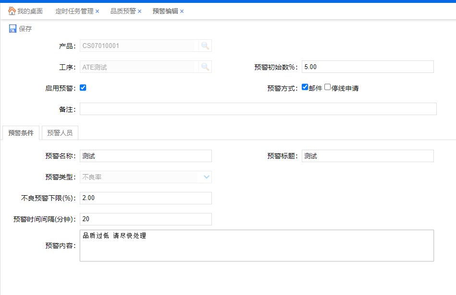The image size is (456, 295).
Task: Switch to the 预警人员 tab
Action: coord(60,133)
